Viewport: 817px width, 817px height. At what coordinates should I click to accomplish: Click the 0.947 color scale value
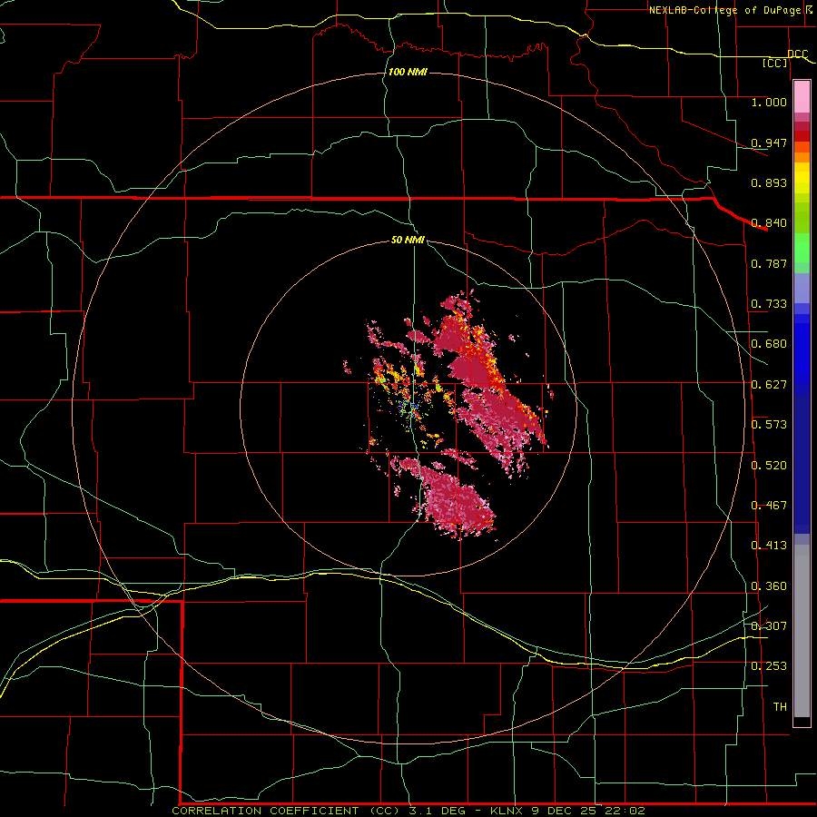point(769,143)
